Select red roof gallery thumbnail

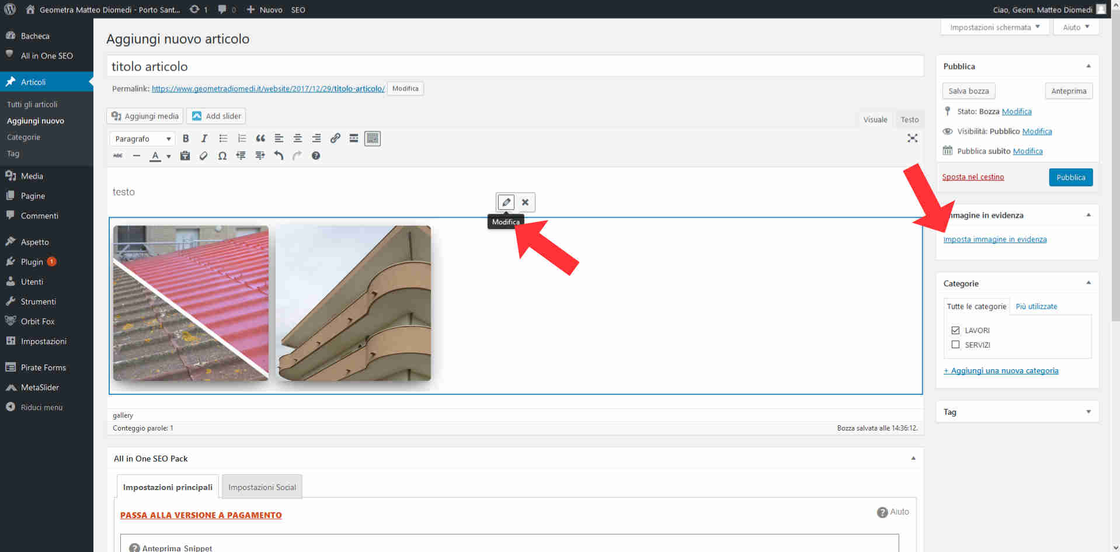click(x=191, y=303)
